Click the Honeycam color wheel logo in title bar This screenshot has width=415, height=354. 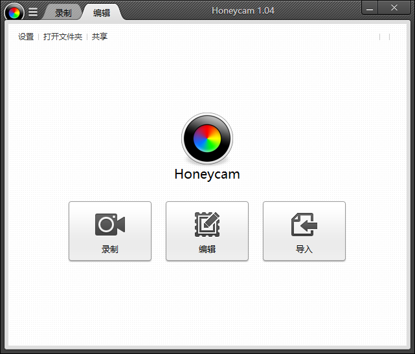click(x=14, y=12)
